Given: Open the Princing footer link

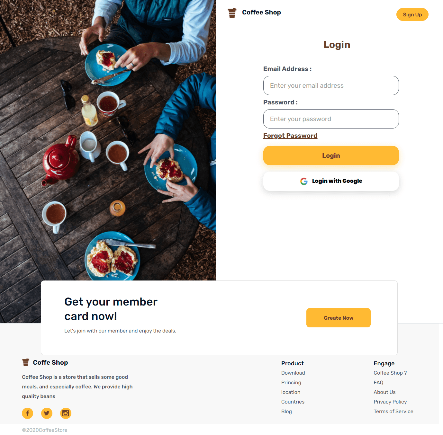Looking at the screenshot, I should [x=291, y=382].
